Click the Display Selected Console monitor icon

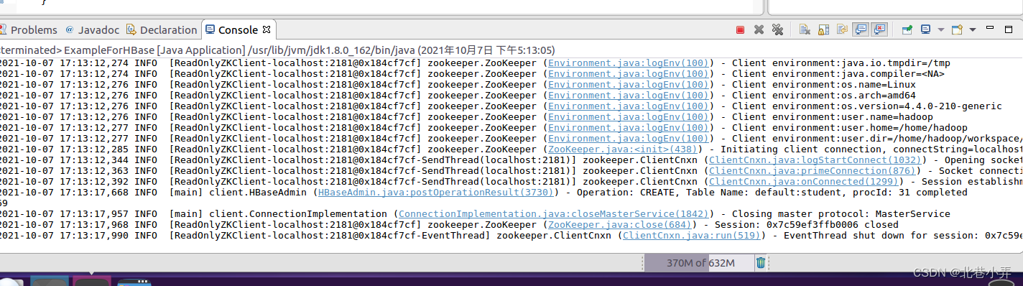(x=926, y=29)
